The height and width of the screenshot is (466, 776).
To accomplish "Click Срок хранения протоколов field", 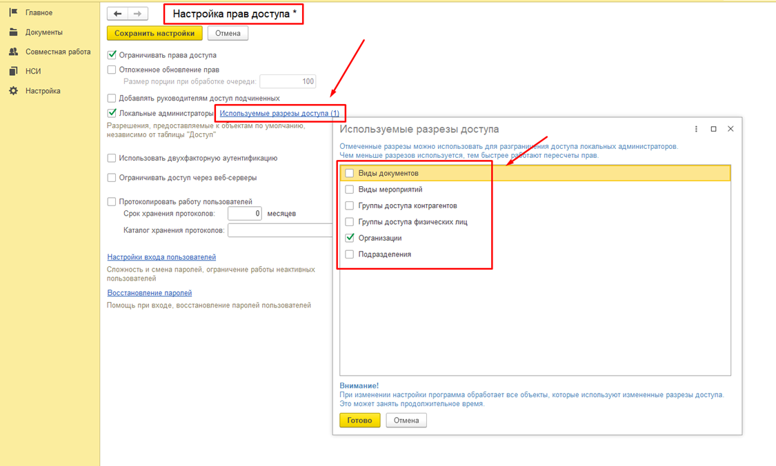I will tap(244, 214).
